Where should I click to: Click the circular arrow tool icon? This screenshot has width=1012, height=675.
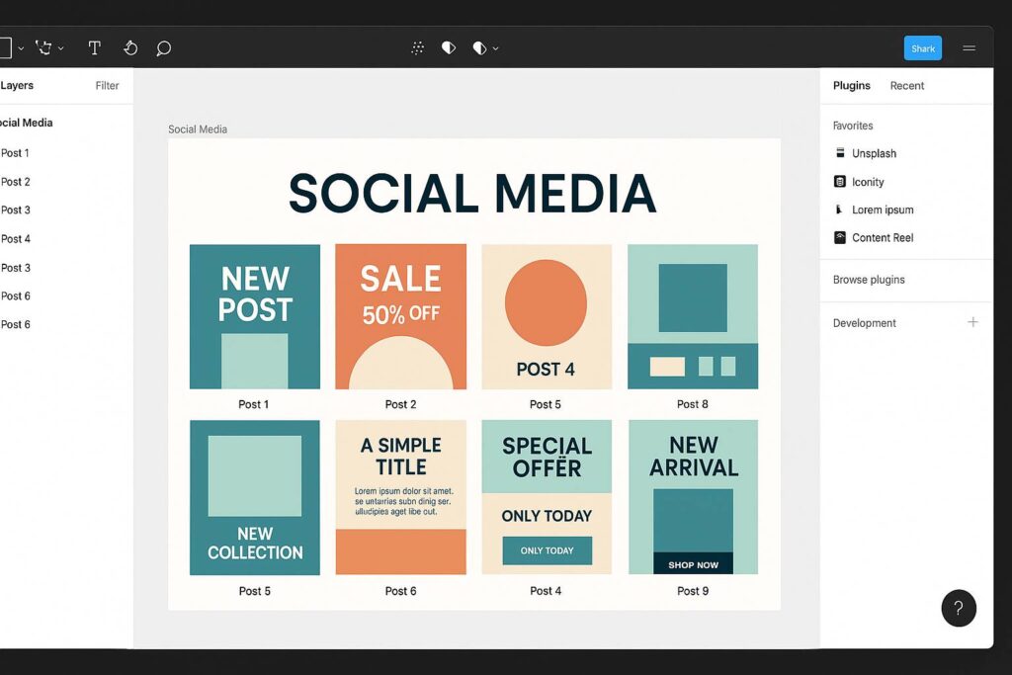coord(130,47)
